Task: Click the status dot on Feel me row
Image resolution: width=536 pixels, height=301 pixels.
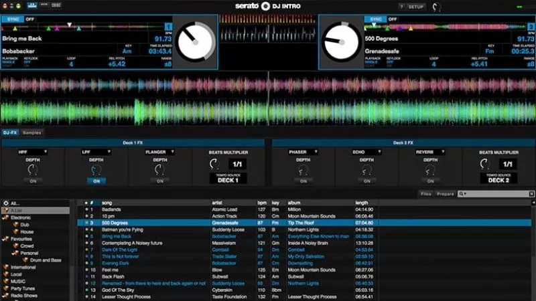Action: coord(86,270)
